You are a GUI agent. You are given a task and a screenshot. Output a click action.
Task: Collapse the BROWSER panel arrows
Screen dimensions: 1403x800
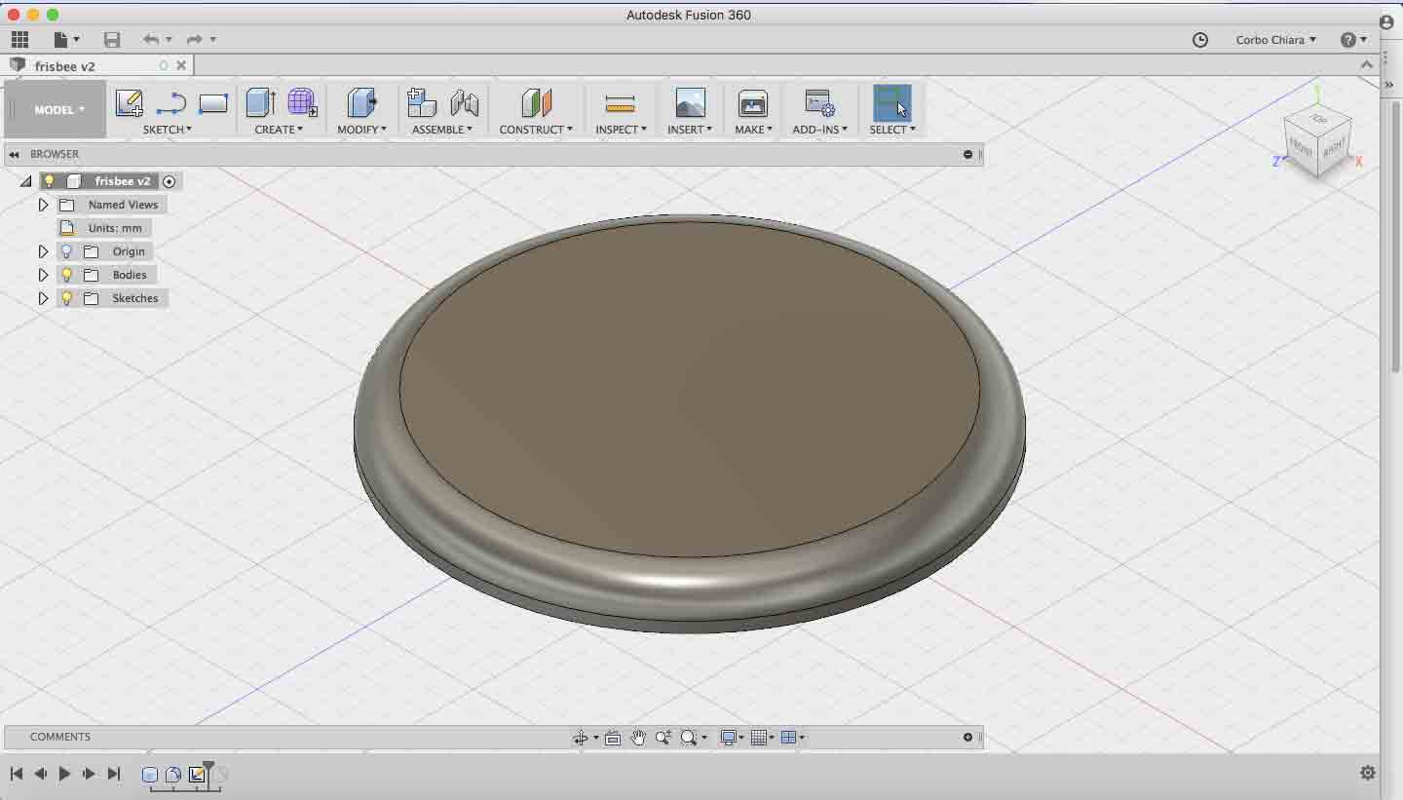15,154
